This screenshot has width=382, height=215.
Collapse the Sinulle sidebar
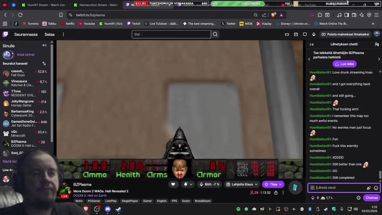pos(44,45)
